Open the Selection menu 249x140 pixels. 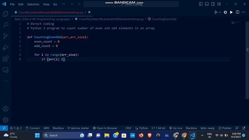(33, 4)
